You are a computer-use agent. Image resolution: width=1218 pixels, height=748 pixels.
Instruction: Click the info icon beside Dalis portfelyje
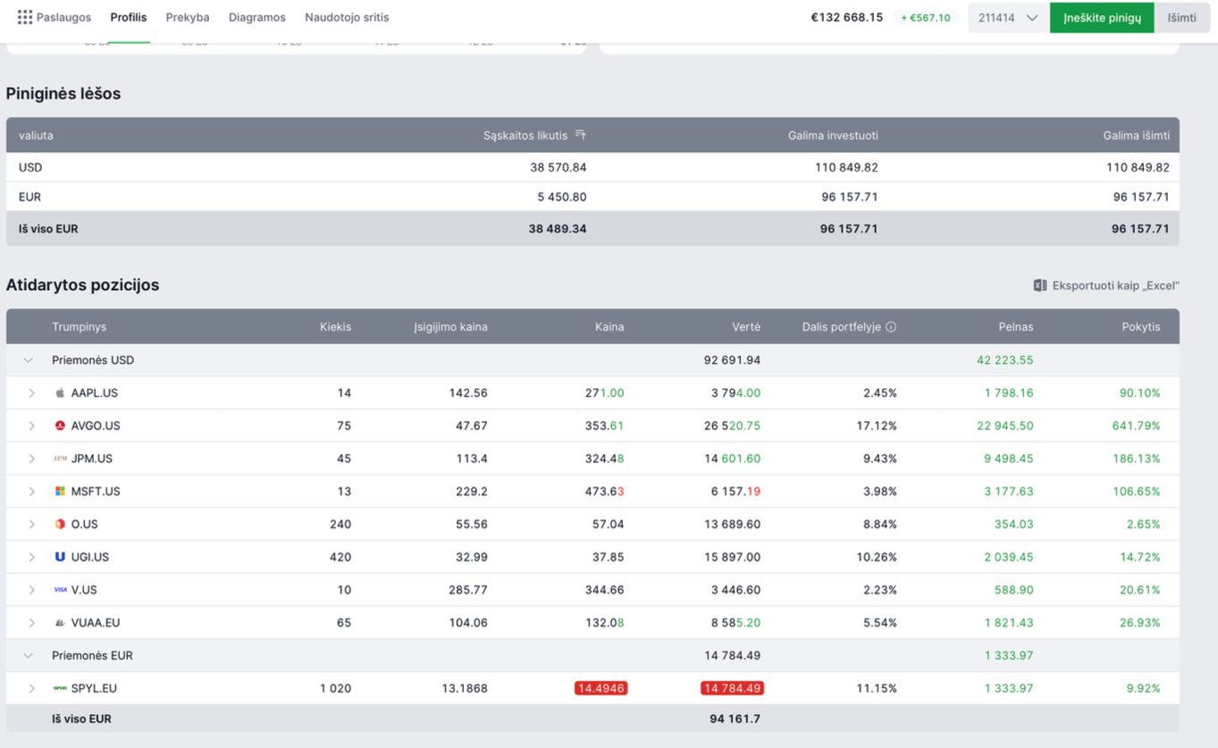pyautogui.click(x=891, y=327)
